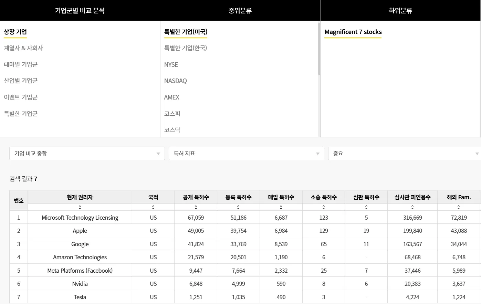Choose 코스피 subcategory
This screenshot has width=481, height=304.
pos(172,114)
